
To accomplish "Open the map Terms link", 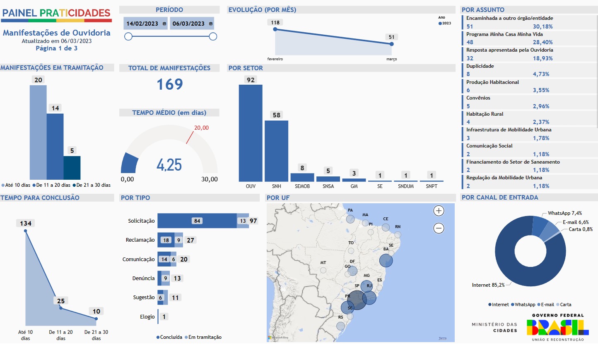I will 443,338.
